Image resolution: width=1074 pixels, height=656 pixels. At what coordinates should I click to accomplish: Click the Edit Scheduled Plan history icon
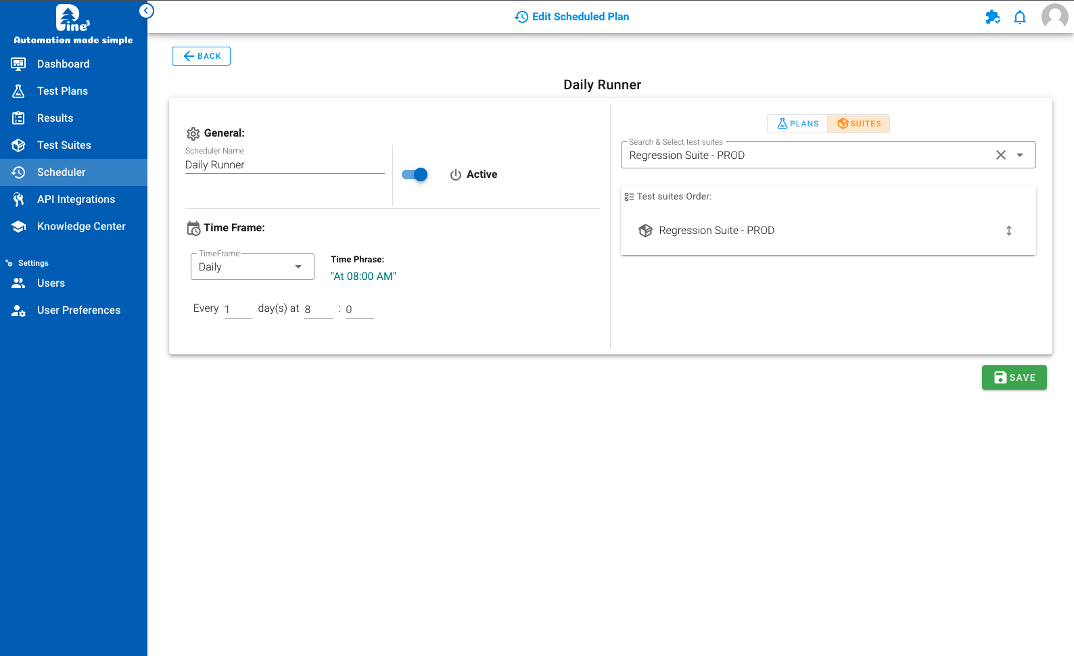(521, 17)
